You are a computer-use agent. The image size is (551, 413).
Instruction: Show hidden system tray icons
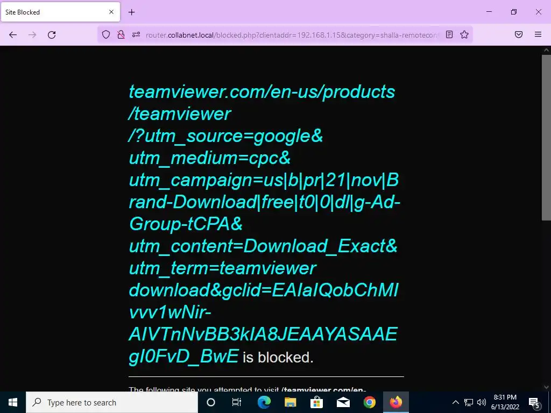point(455,402)
